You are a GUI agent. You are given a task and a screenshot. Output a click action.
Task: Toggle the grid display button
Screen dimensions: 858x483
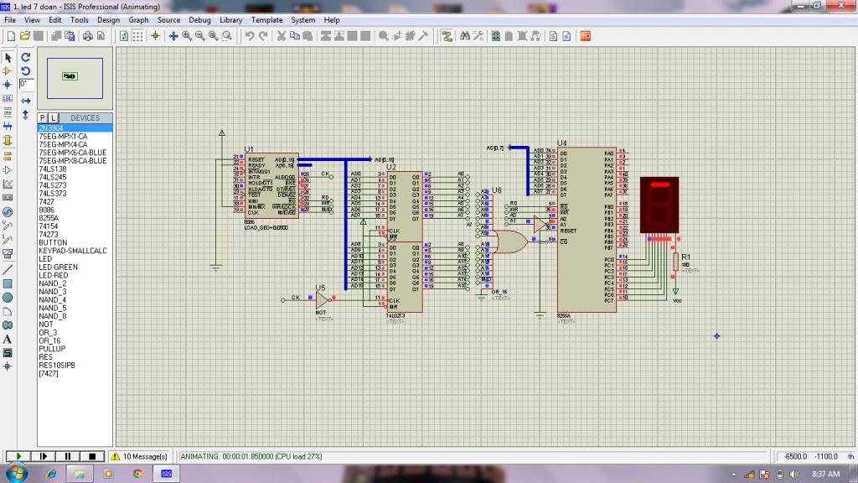coord(138,36)
